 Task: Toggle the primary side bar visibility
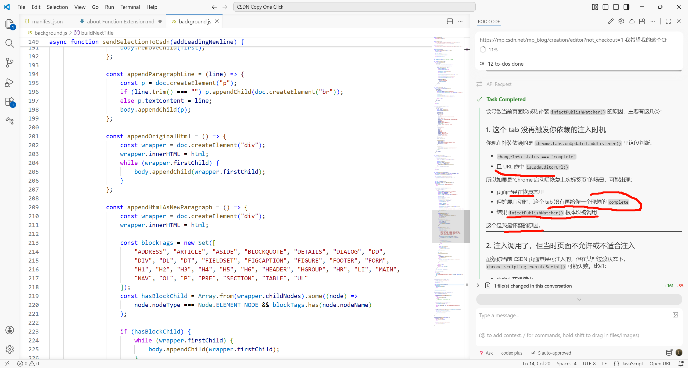pos(605,7)
